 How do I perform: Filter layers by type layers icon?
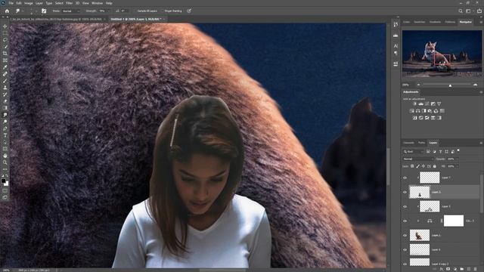click(x=440, y=151)
